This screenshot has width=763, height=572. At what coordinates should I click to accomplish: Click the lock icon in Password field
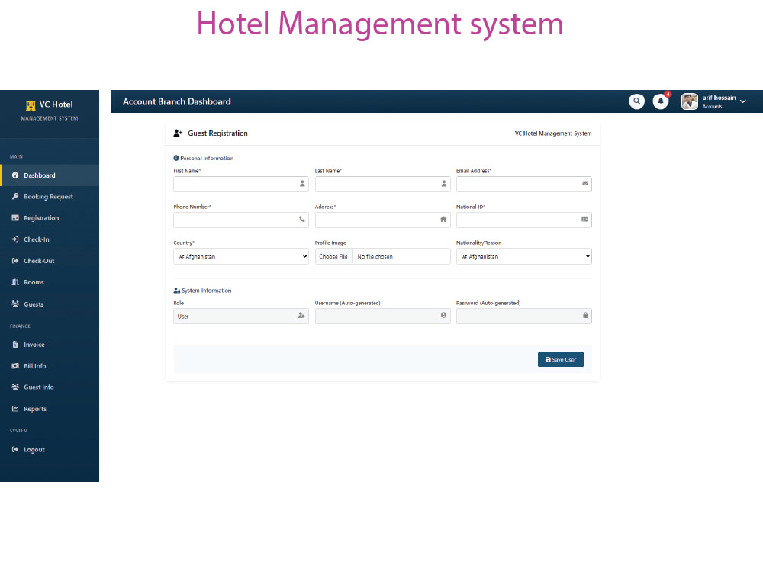(x=585, y=315)
